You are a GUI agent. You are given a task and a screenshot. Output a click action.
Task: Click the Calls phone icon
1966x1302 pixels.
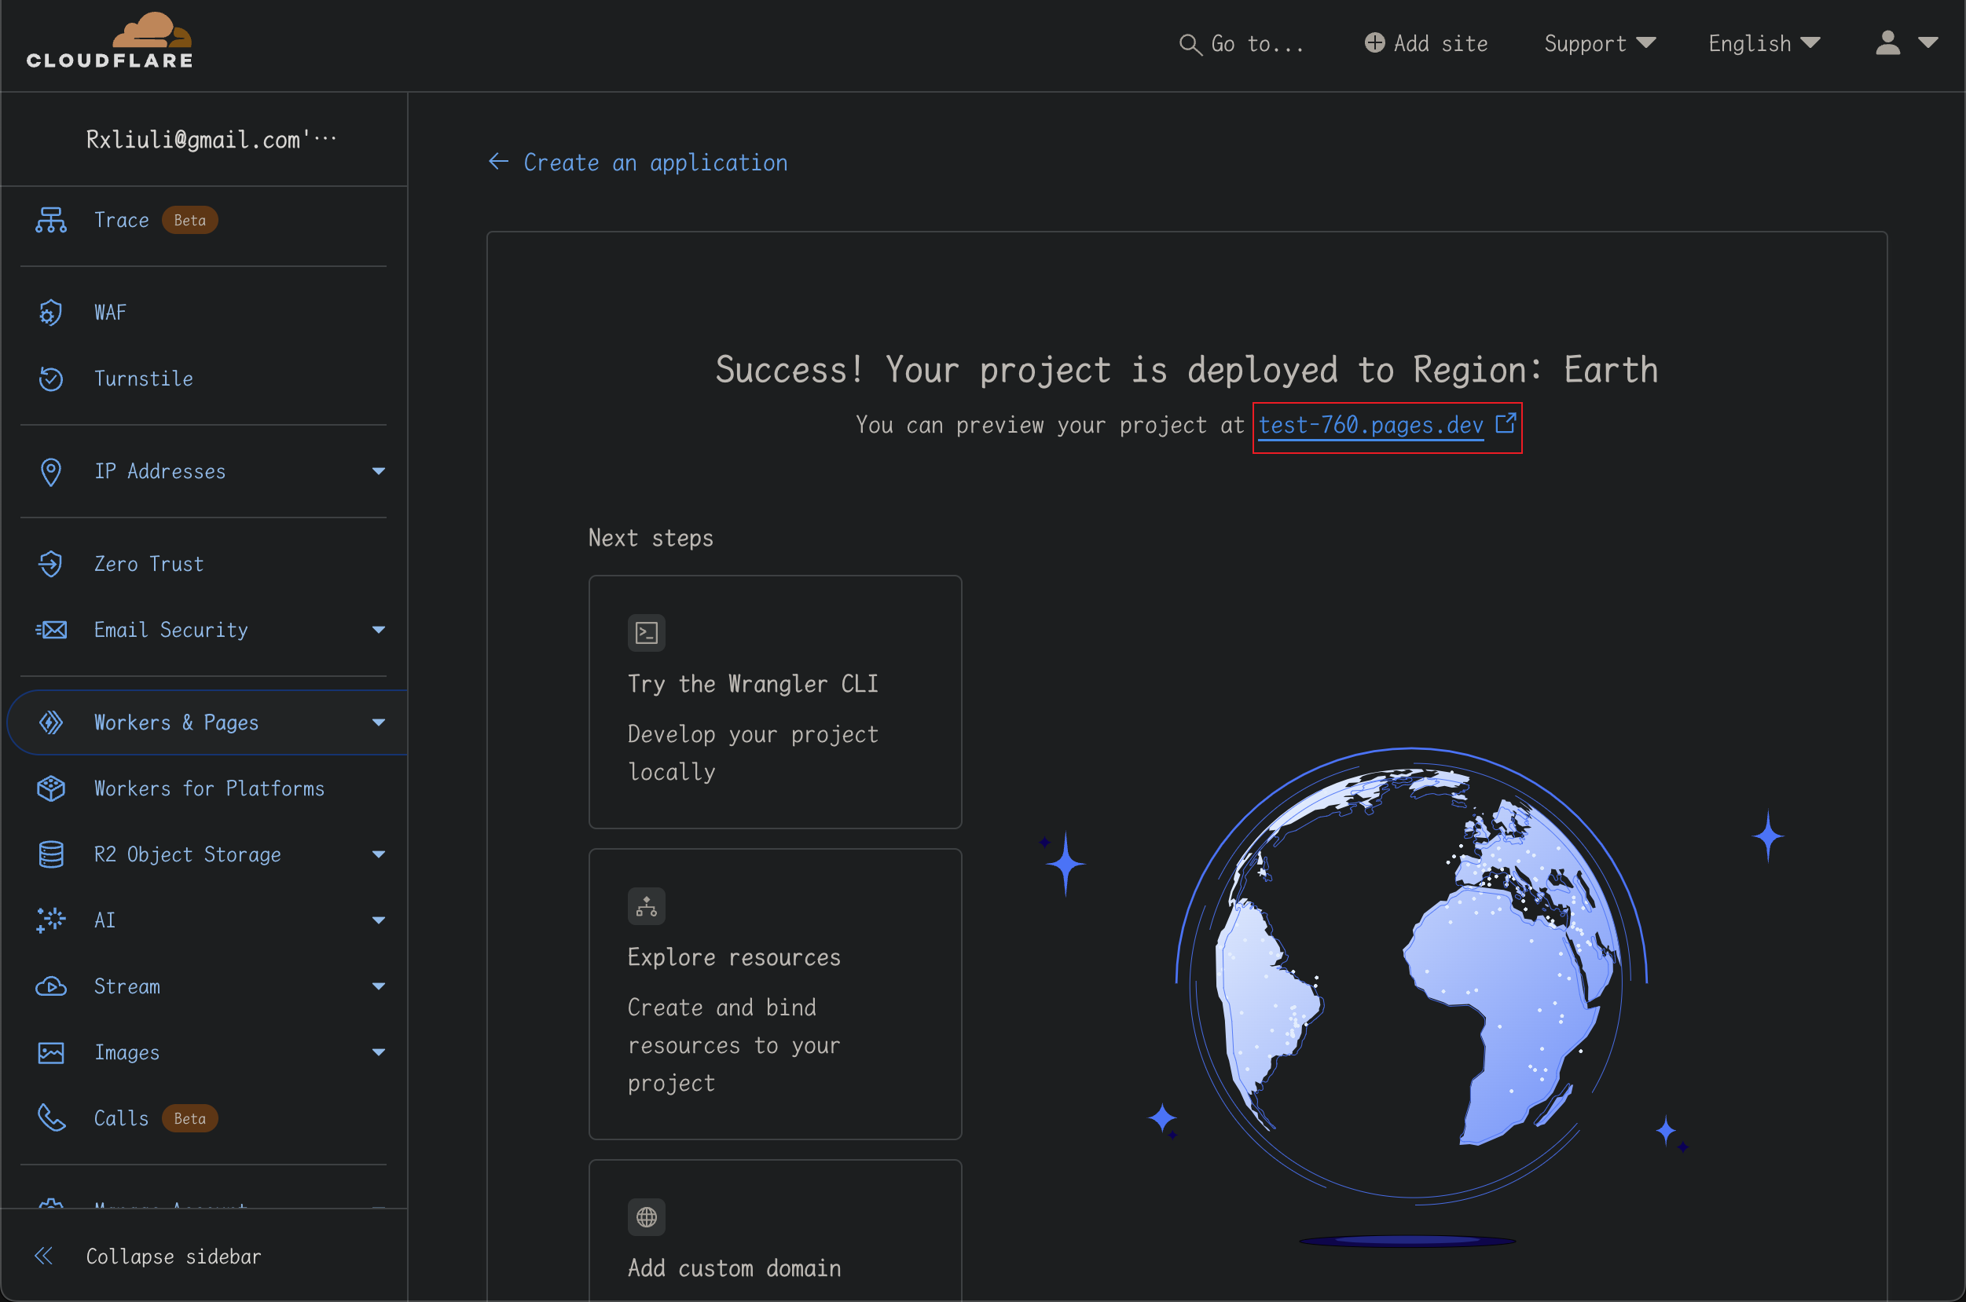click(51, 1117)
